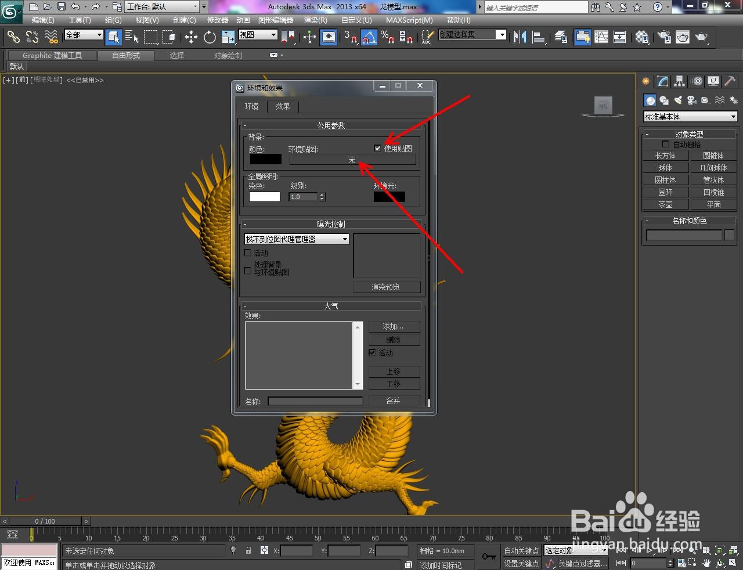Open Select by Name list icon
The image size is (743, 570).
click(132, 37)
